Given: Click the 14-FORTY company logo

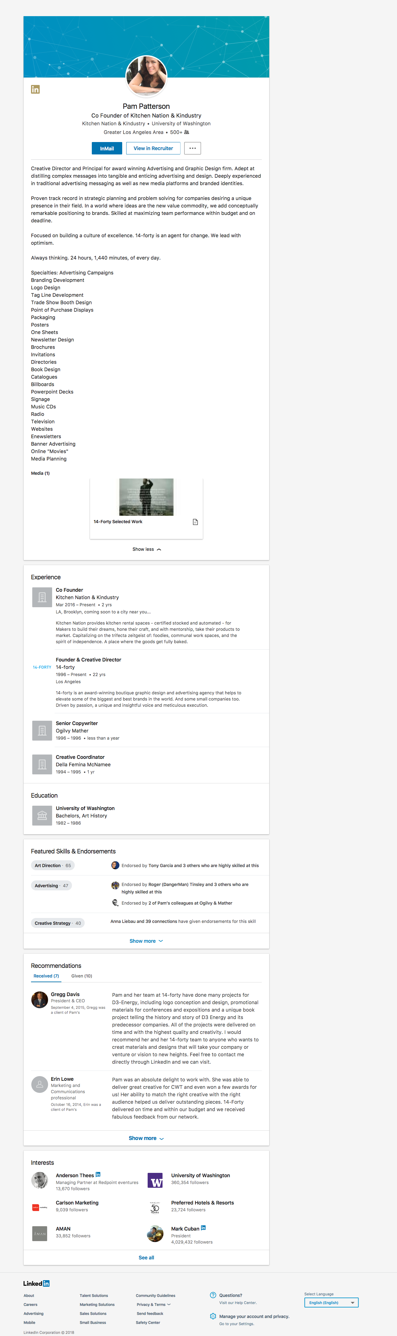Looking at the screenshot, I should tap(42, 667).
